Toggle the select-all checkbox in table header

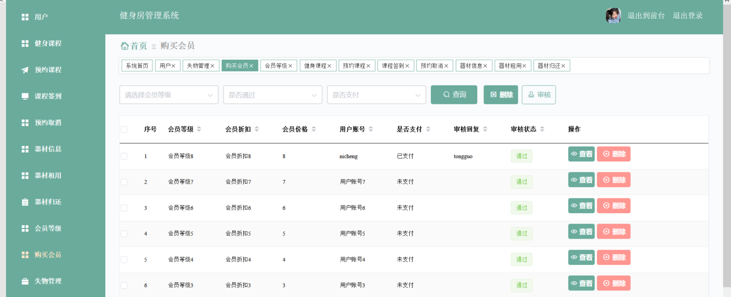(x=124, y=129)
